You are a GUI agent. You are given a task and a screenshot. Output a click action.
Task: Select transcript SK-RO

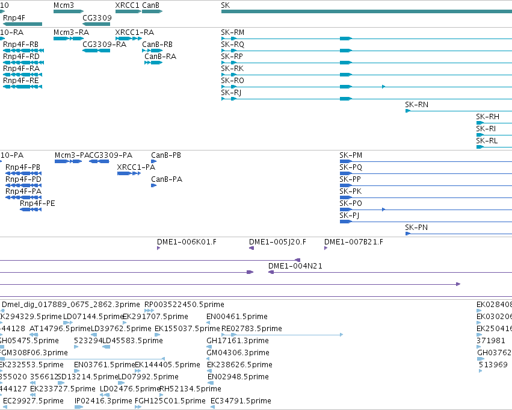tap(366, 87)
